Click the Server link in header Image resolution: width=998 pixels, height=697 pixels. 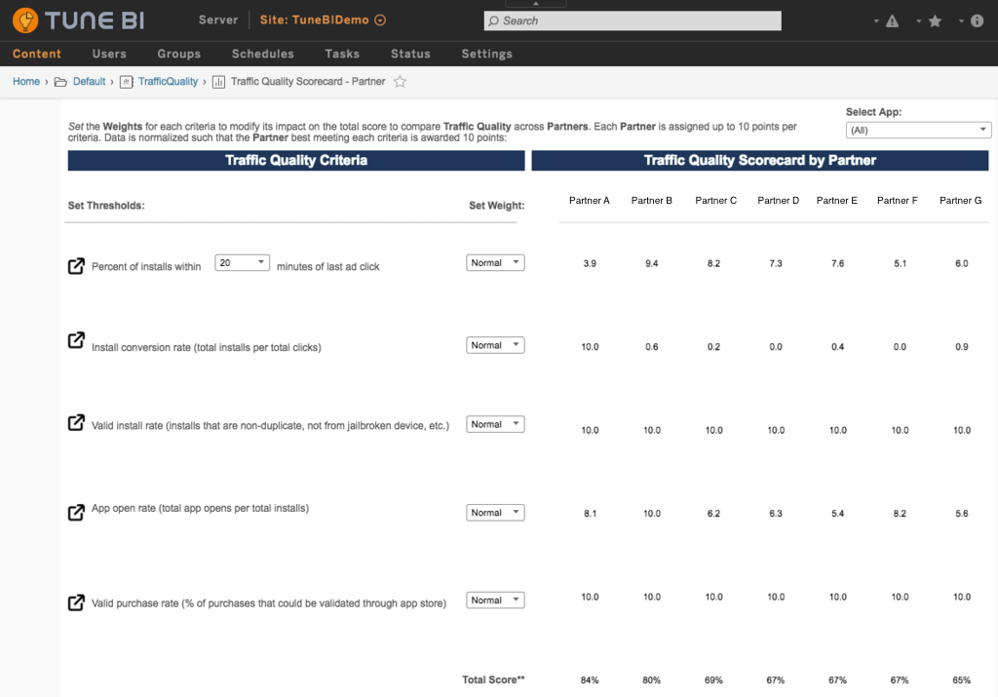tap(218, 19)
